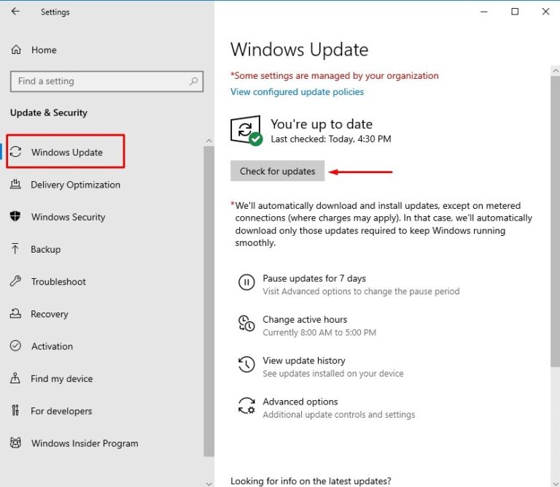
Task: Open View configured update policies link
Action: point(297,92)
